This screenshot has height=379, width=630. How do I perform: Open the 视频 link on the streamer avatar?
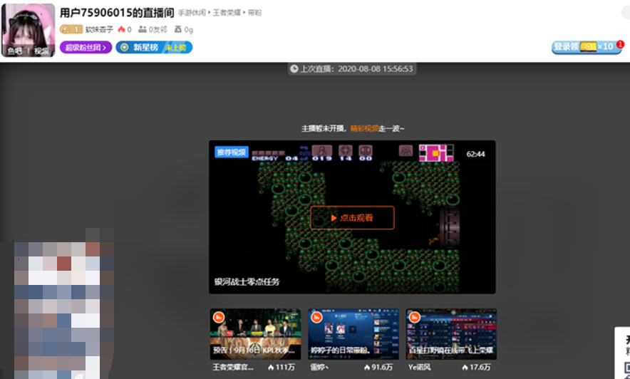coord(41,51)
